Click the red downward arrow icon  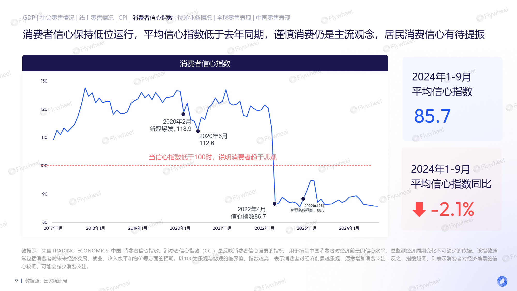click(419, 209)
